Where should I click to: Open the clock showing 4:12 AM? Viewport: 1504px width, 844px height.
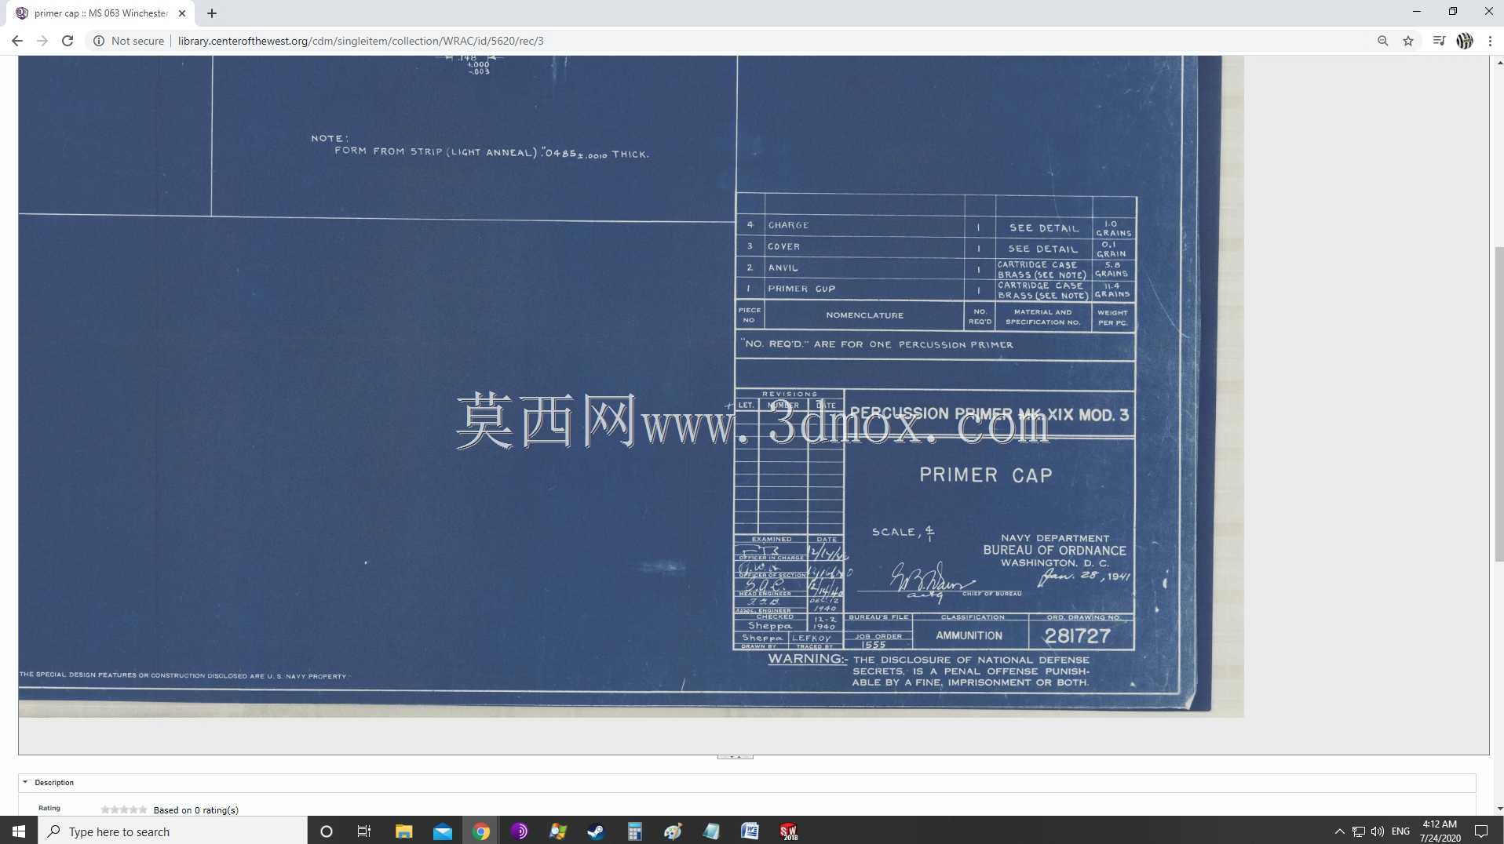[x=1440, y=831]
